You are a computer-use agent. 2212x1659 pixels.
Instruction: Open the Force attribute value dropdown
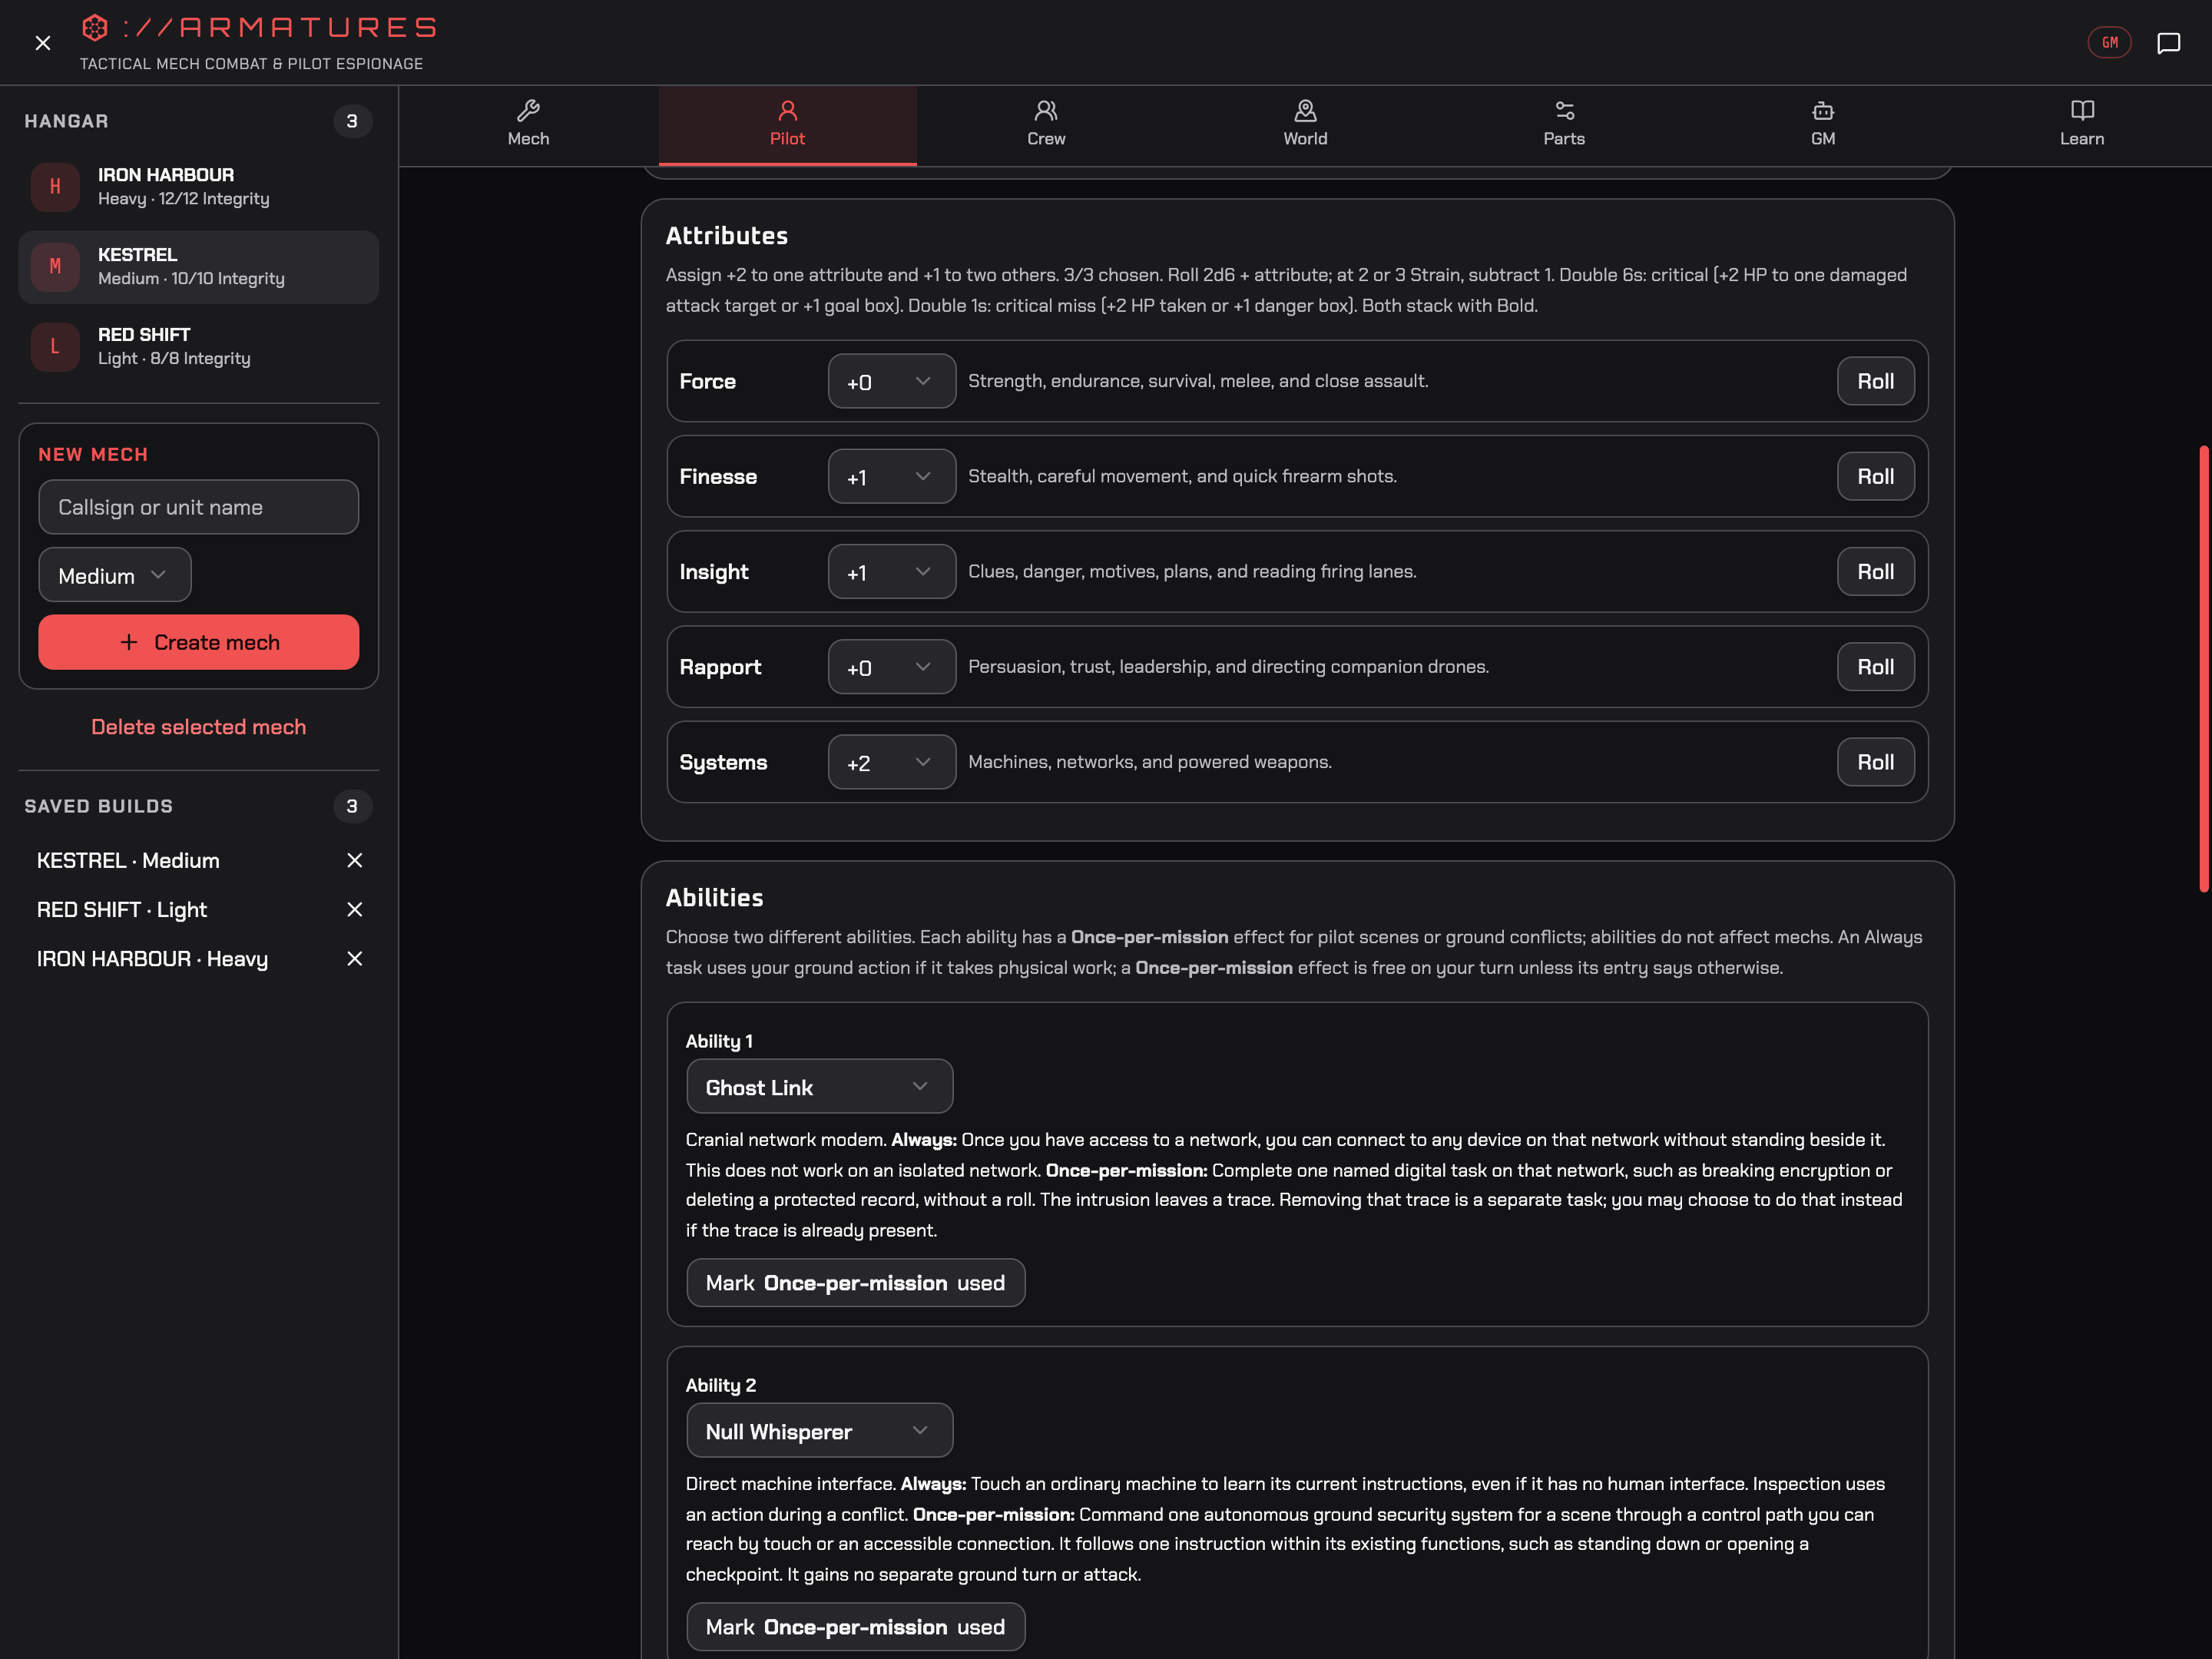pos(891,381)
